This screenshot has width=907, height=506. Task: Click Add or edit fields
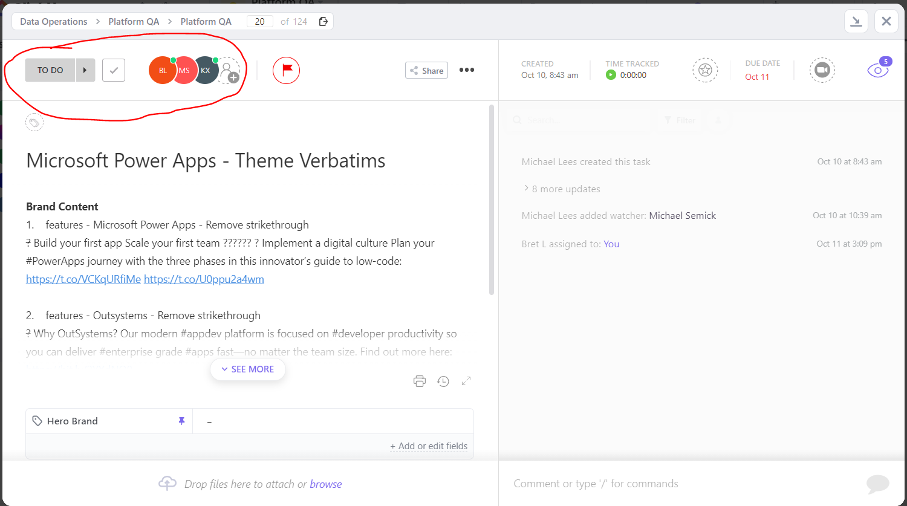coord(429,446)
